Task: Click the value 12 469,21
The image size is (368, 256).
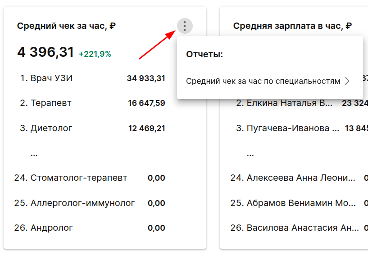Action: coord(147,128)
